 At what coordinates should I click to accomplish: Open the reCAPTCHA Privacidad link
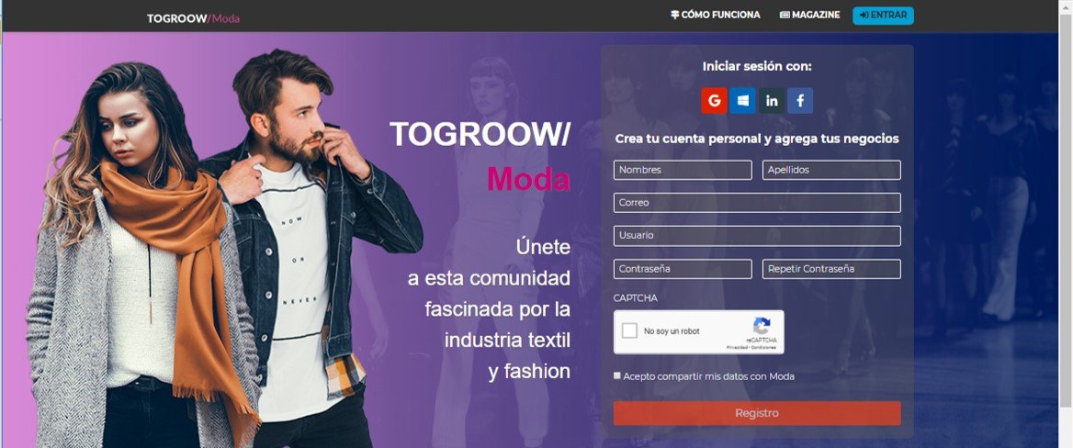pyautogui.click(x=737, y=347)
